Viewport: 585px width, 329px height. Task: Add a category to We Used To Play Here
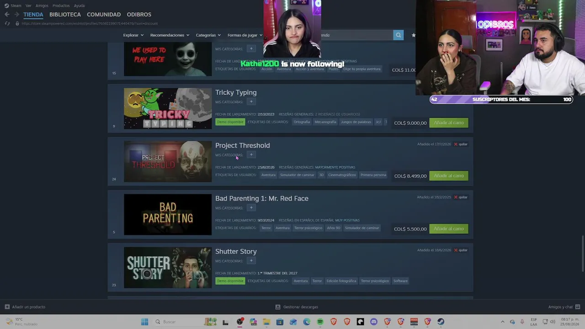pyautogui.click(x=251, y=48)
